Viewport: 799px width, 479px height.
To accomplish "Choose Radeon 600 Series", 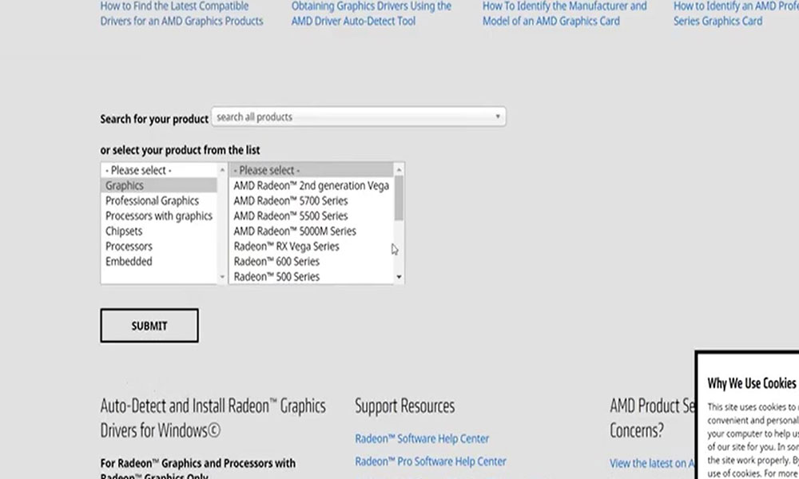I will tap(312, 262).
